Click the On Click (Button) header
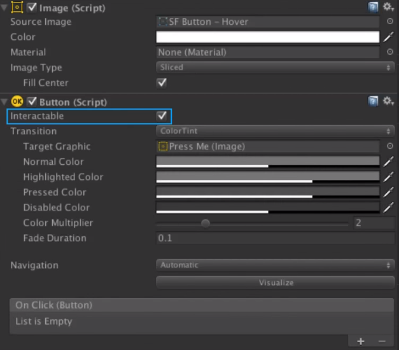 pyautogui.click(x=202, y=305)
